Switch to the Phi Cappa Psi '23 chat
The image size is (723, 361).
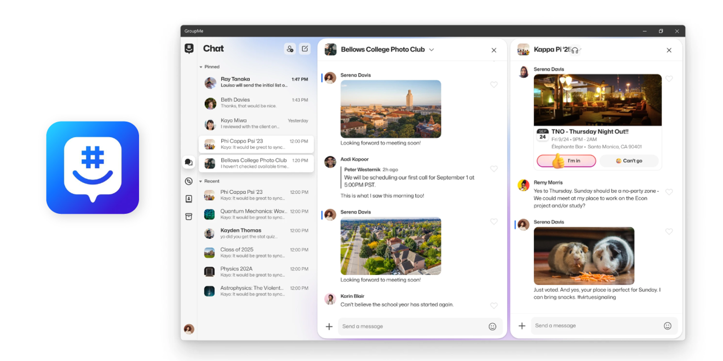(x=256, y=144)
